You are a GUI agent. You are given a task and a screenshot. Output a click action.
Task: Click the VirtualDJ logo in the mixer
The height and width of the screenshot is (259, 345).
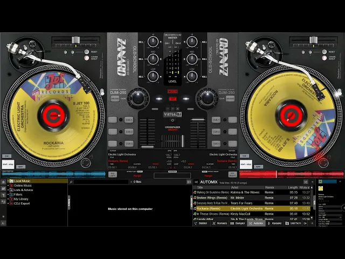(x=172, y=114)
